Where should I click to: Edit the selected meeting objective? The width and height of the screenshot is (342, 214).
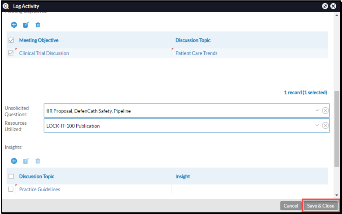tap(26, 24)
